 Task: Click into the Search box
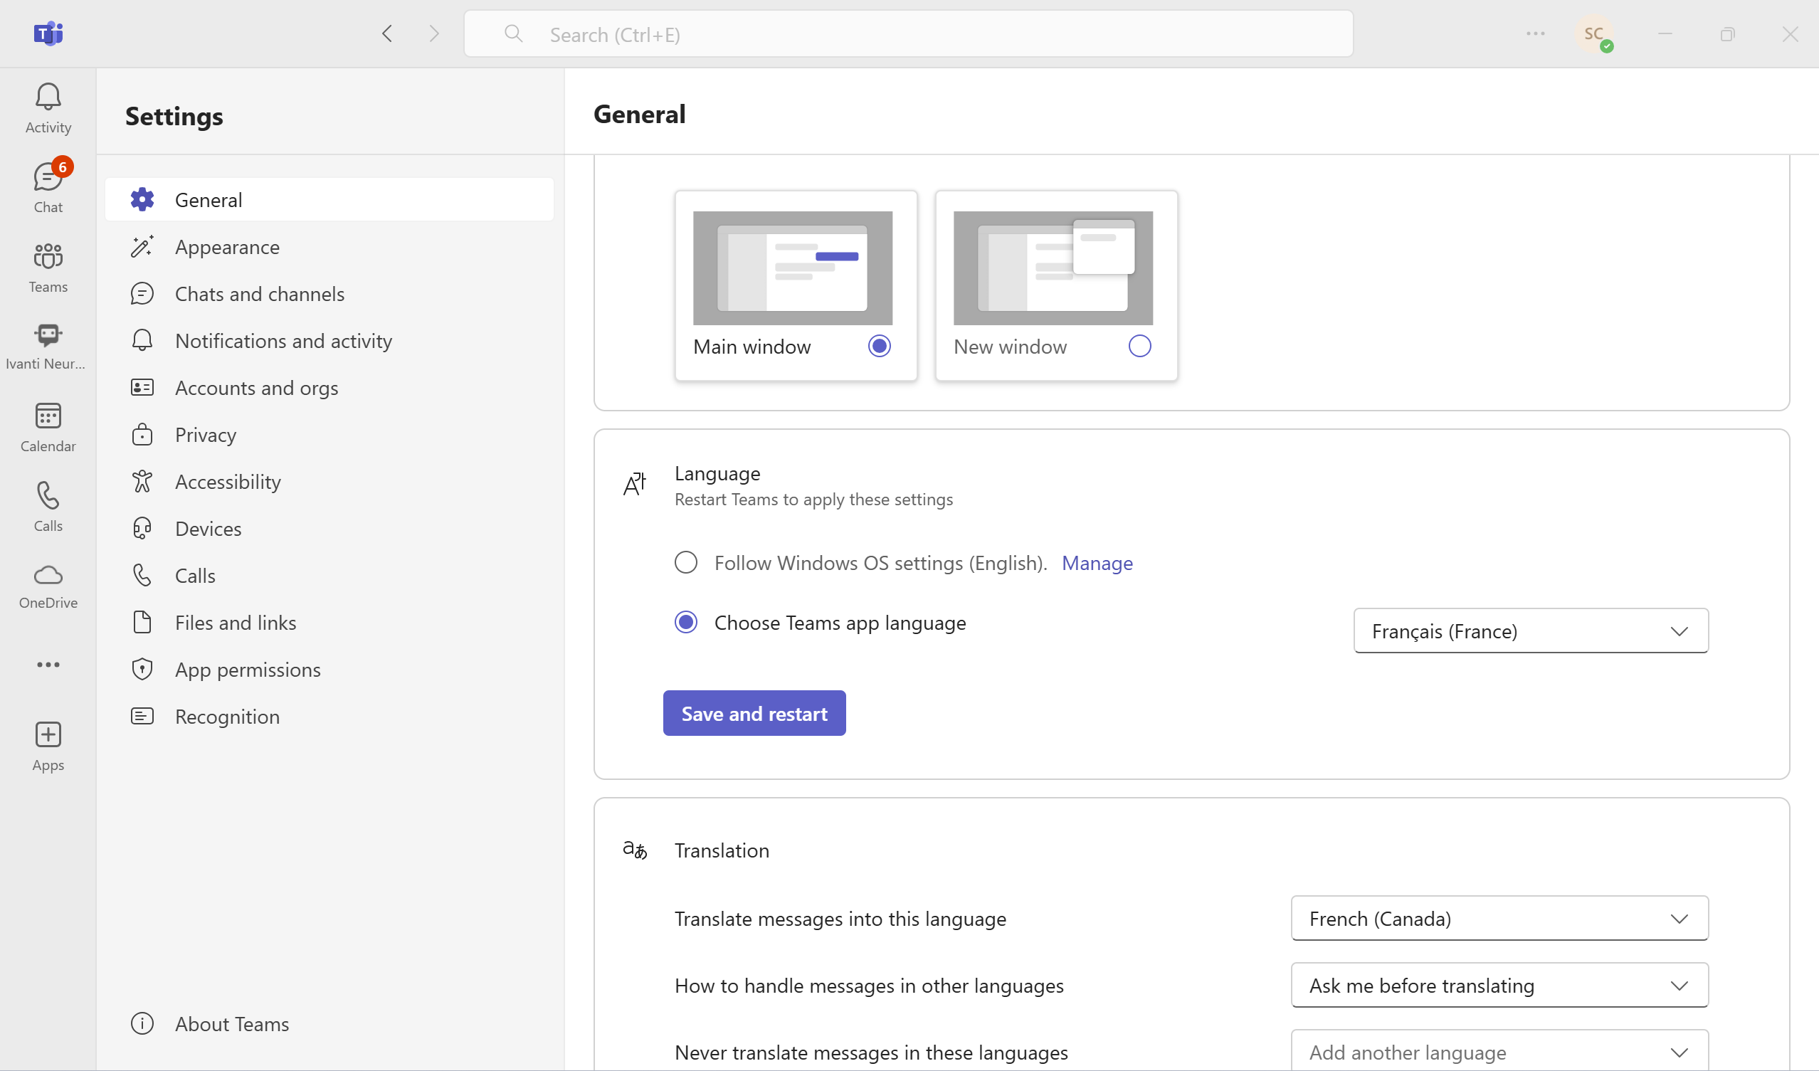tap(907, 34)
